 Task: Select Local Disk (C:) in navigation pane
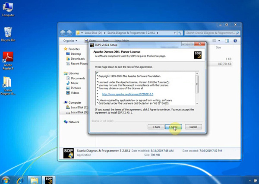pyautogui.click(x=77, y=107)
